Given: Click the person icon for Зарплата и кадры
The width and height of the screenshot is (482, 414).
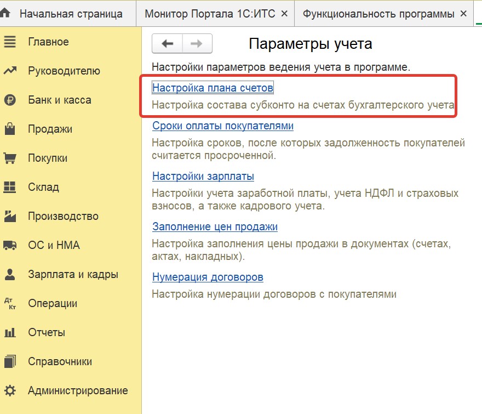Looking at the screenshot, I should pyautogui.click(x=10, y=274).
